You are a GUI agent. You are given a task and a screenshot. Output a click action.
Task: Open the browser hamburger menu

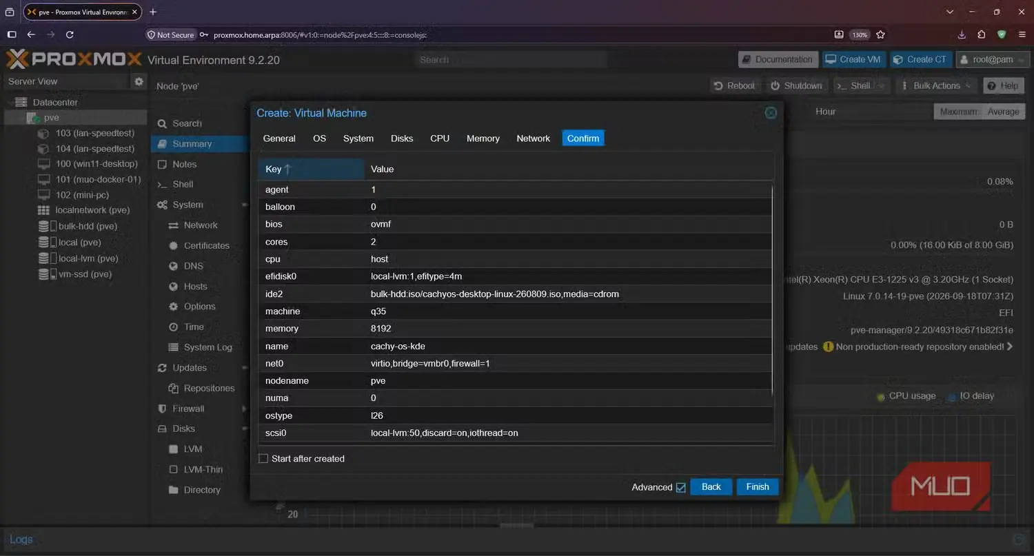pyautogui.click(x=1022, y=34)
